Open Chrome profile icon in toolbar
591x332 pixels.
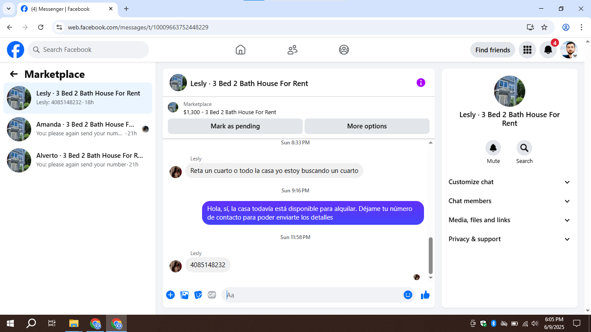[x=566, y=27]
